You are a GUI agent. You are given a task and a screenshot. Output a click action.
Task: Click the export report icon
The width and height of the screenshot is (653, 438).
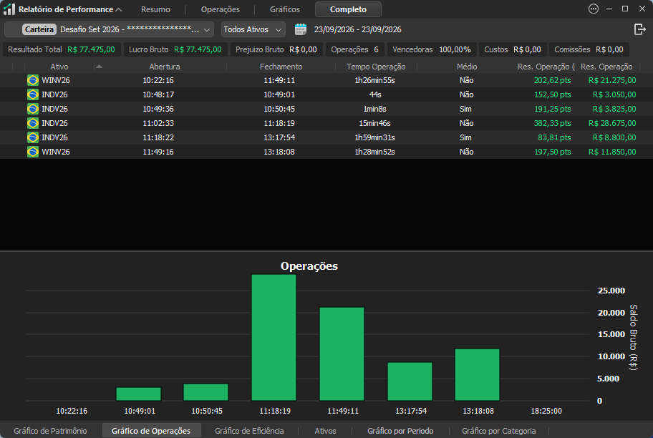[x=639, y=29]
